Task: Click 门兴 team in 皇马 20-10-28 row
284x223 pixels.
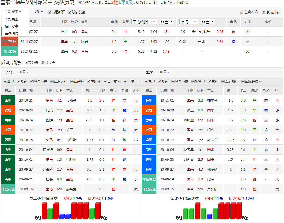Action: point(49,110)
